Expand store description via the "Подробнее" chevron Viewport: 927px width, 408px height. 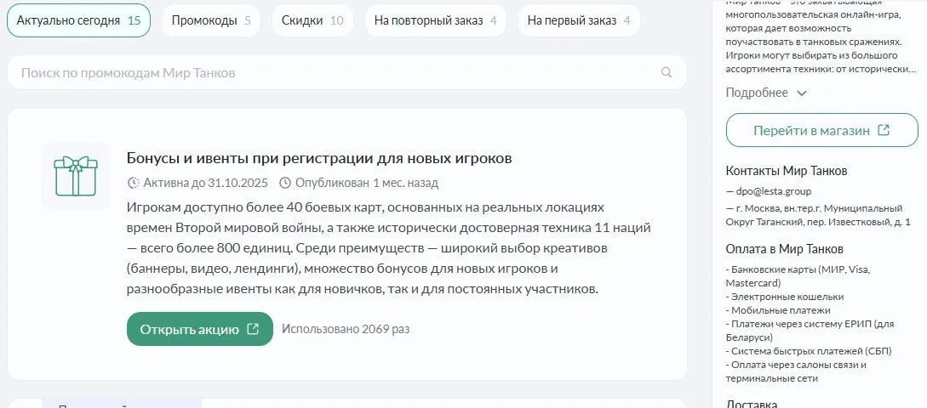[801, 93]
